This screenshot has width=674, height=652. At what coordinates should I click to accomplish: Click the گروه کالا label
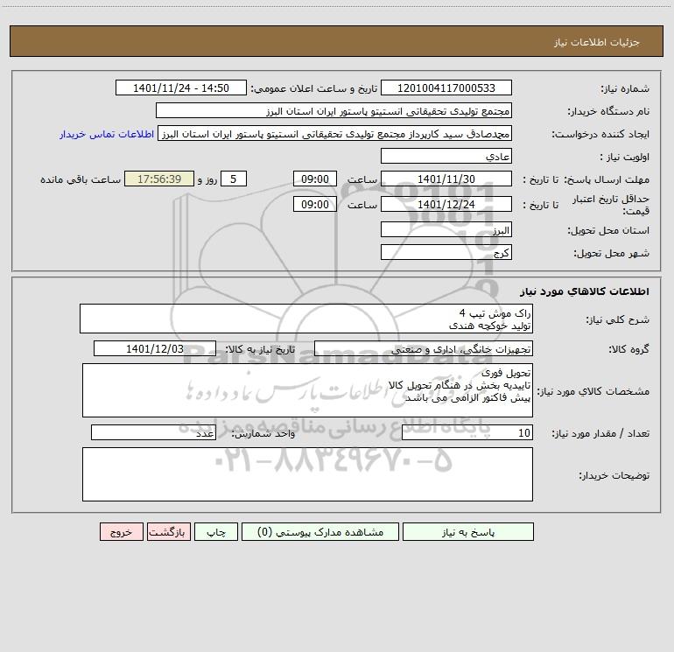(629, 350)
